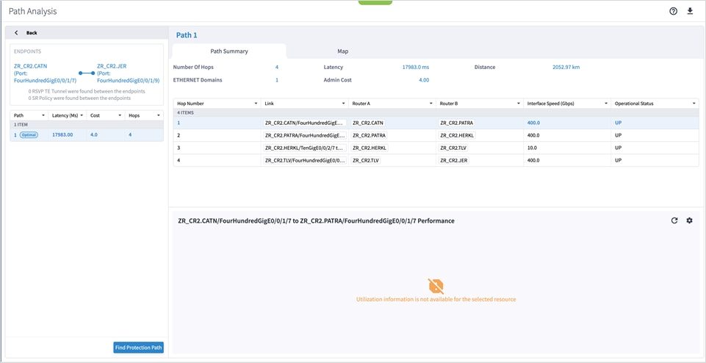Open Router A column dropdown
The image size is (706, 363).
pos(431,104)
